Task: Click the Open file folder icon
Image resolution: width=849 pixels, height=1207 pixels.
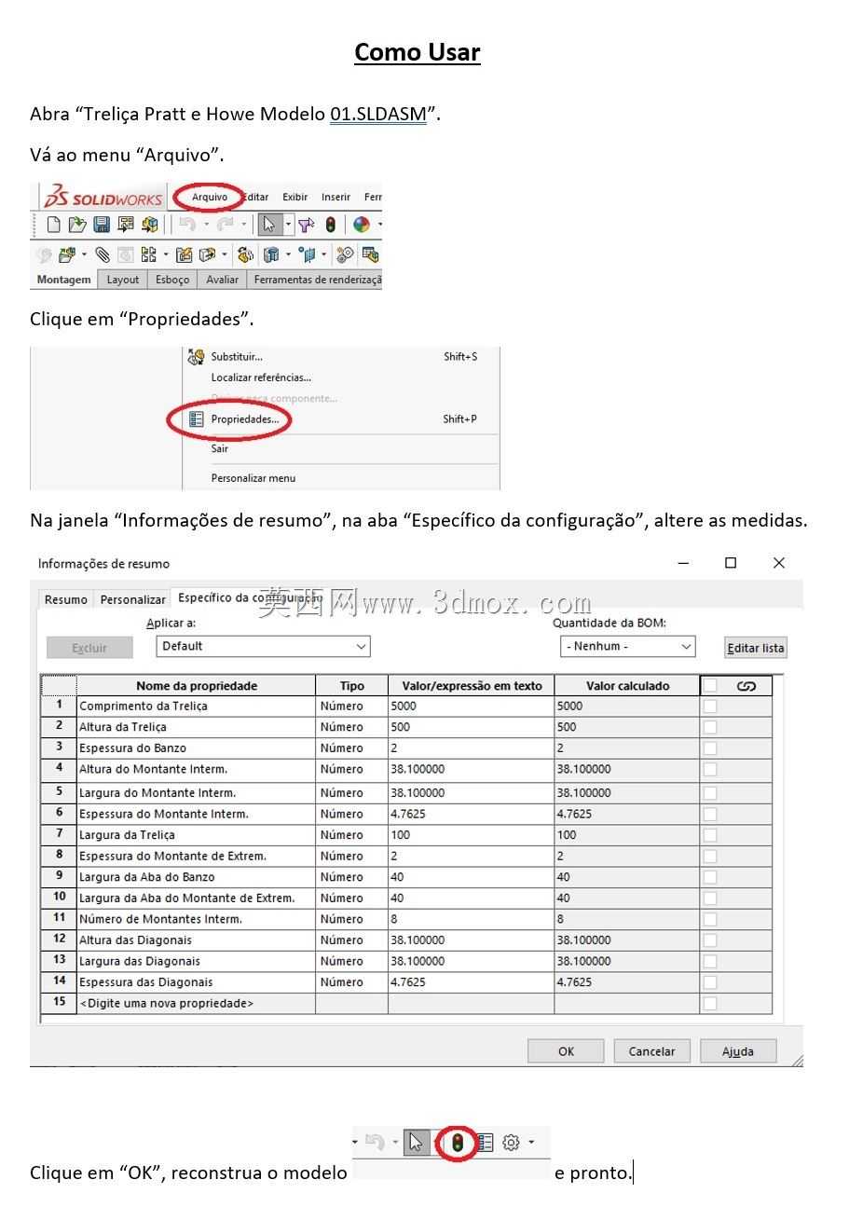Action: point(77,225)
